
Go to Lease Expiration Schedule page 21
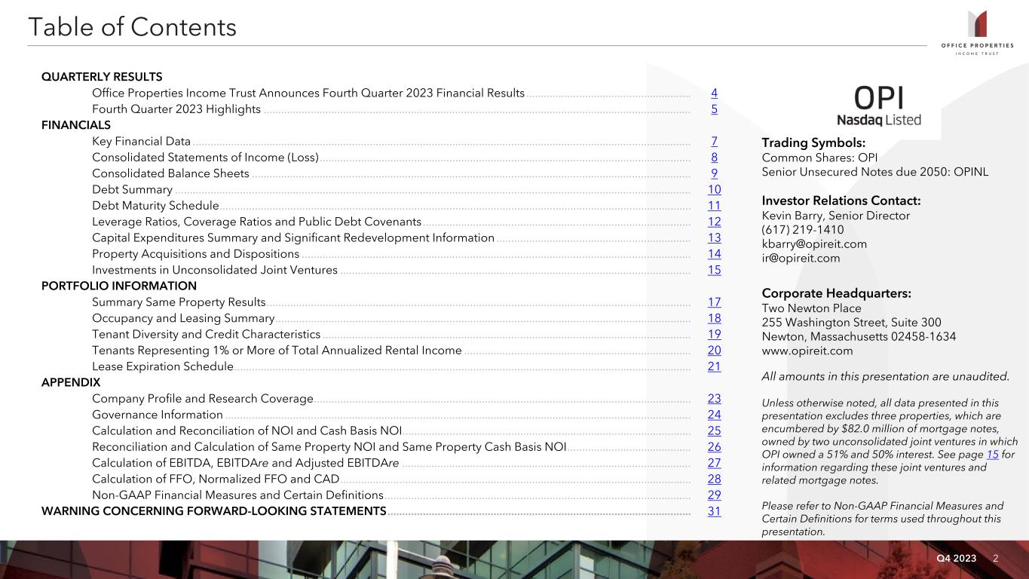coord(714,366)
